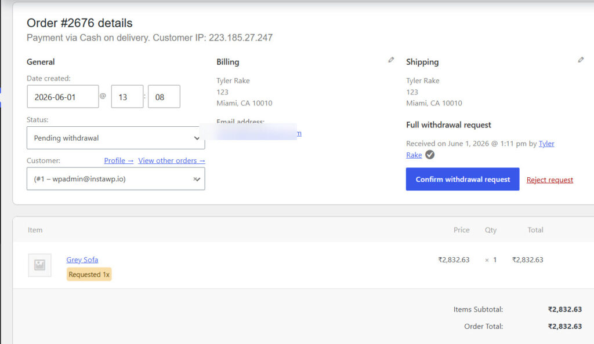Click the Order Total amount

[x=565, y=326]
